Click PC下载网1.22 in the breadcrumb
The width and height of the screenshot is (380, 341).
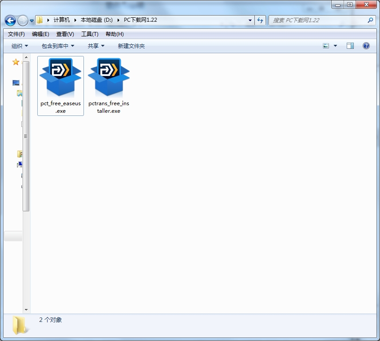[140, 20]
